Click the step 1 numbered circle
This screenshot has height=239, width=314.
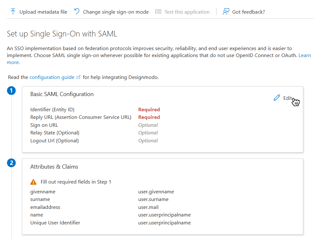tap(11, 91)
